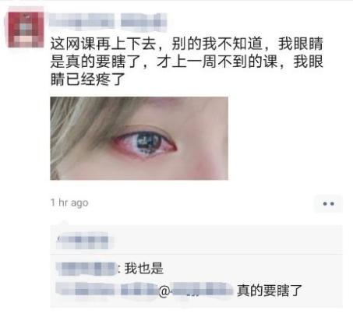Reply to the "真的要瞎了" comment
The width and height of the screenshot is (353, 317).
tap(270, 291)
